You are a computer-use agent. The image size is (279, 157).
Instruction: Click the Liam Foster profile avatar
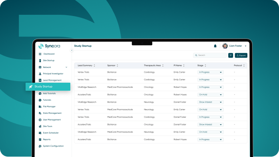[x=225, y=46]
